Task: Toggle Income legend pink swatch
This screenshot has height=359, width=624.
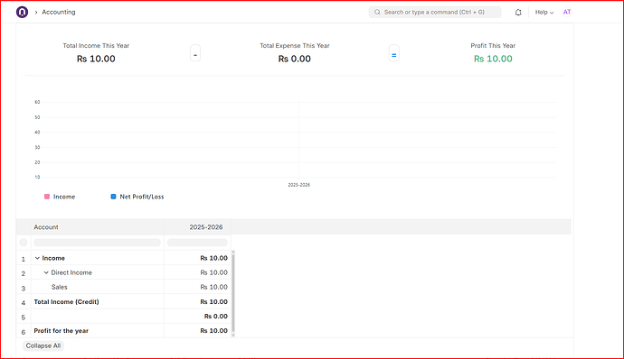Action: coord(47,197)
